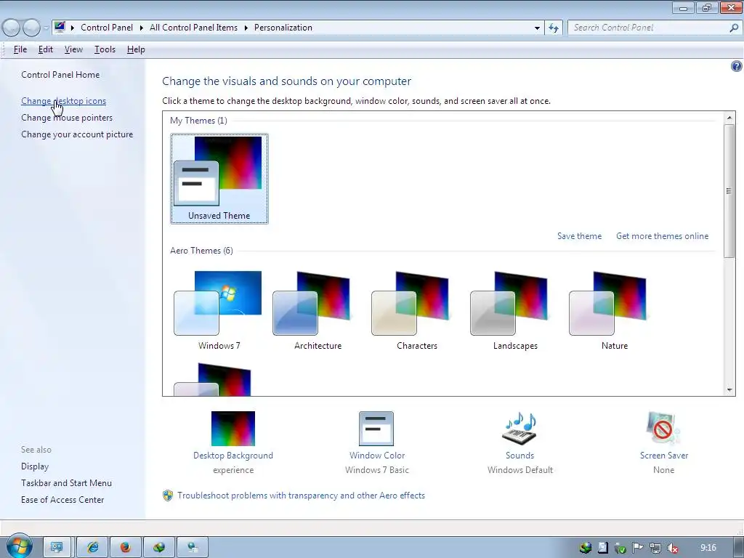Click the Personalization icon in the address bar

(x=60, y=27)
